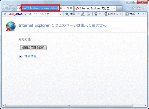Open the address bar dropdown arrow

click(x=64, y=8)
